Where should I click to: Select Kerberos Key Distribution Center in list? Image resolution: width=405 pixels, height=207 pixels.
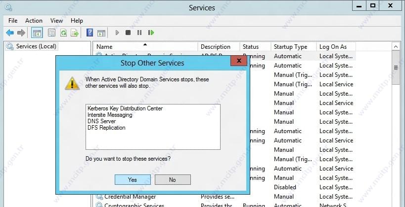[125, 108]
